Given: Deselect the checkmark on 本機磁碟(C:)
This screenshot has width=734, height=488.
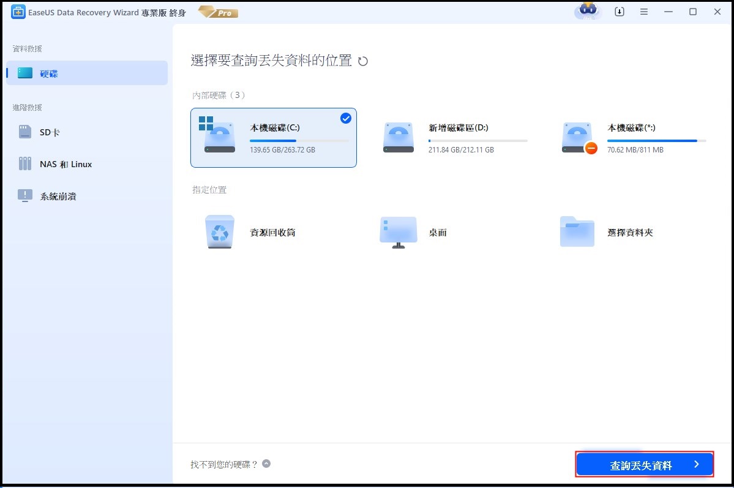Looking at the screenshot, I should [x=346, y=118].
